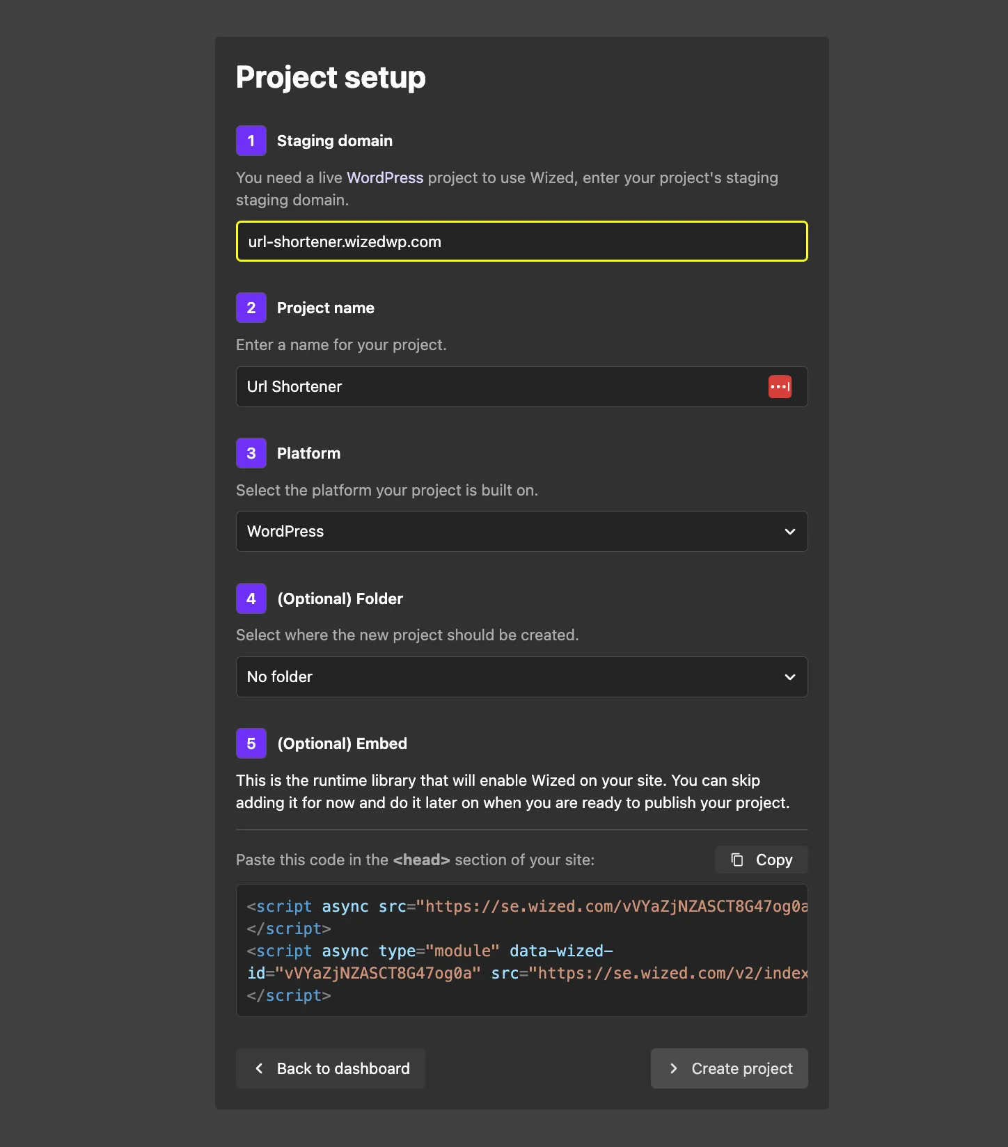Screen dimensions: 1008x1147
Task: Click inside the embed script code block
Action: pyautogui.click(x=521, y=951)
